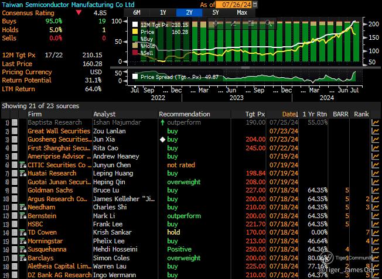Click locked report icon beside Needham
The height and width of the screenshot is (279, 382).
pos(23,207)
